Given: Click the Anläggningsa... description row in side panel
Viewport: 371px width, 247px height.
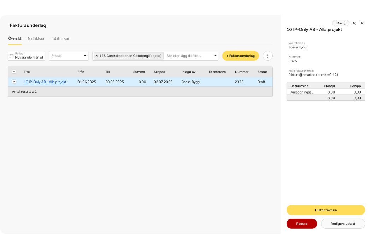Looking at the screenshot, I should 325,92.
